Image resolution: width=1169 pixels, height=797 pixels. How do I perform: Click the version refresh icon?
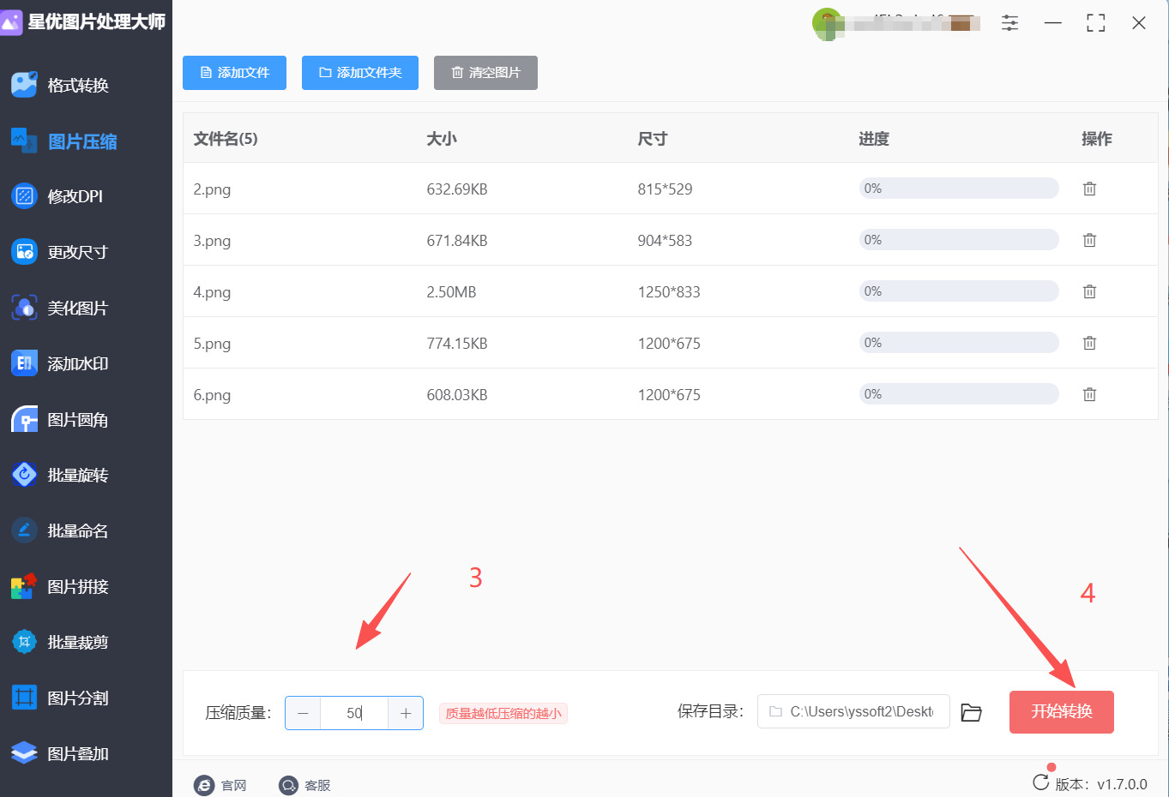(1041, 782)
